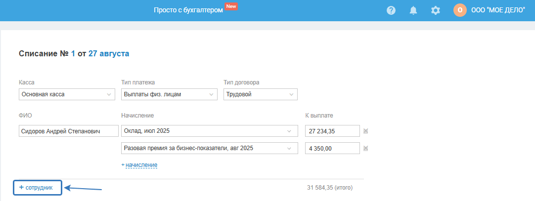Click the + начисление link
535x201 pixels.
coord(139,164)
